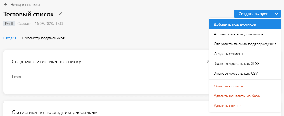Click the Email tag badge
Image resolution: width=284 pixels, height=116 pixels.
point(9,23)
